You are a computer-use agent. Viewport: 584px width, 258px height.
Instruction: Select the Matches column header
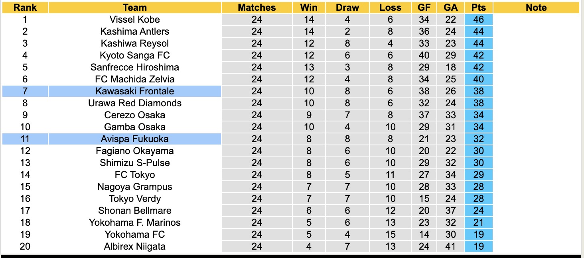(256, 8)
